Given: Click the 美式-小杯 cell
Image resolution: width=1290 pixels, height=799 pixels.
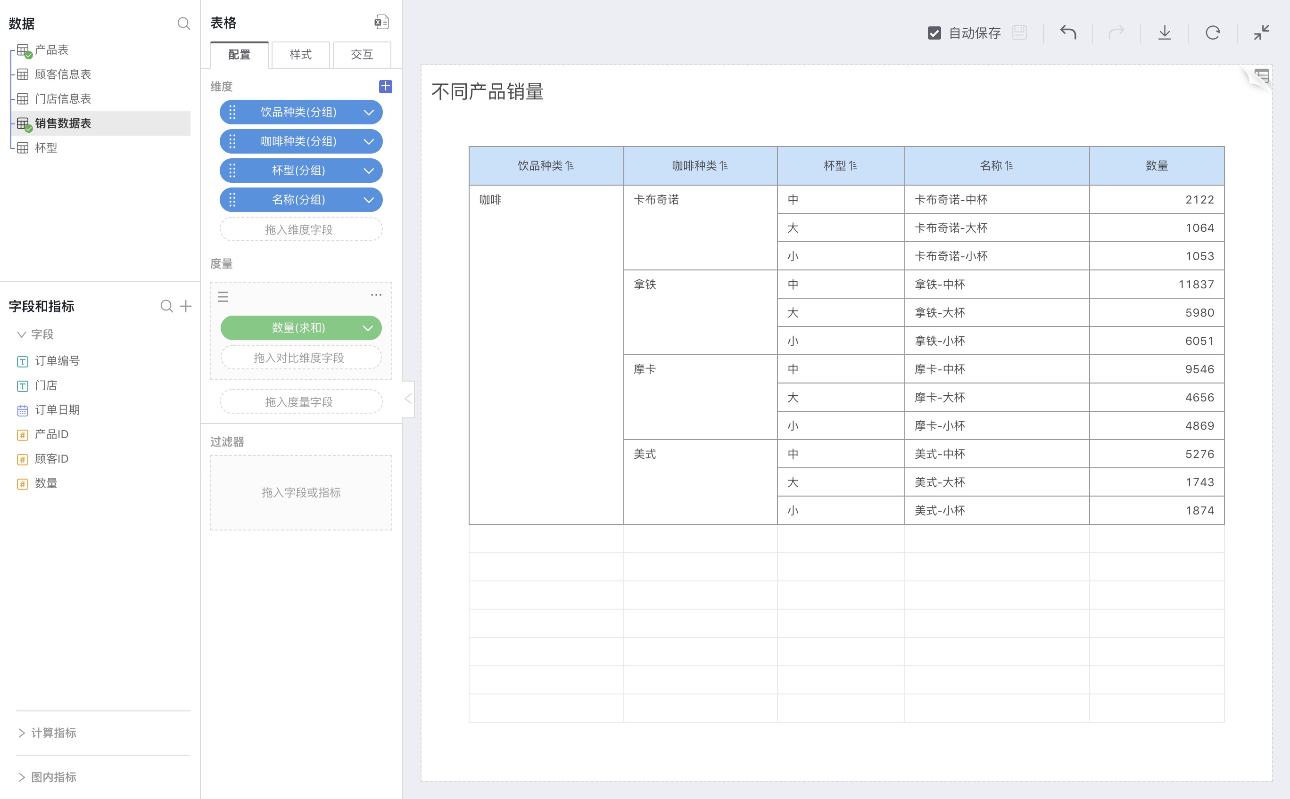Looking at the screenshot, I should tap(997, 511).
